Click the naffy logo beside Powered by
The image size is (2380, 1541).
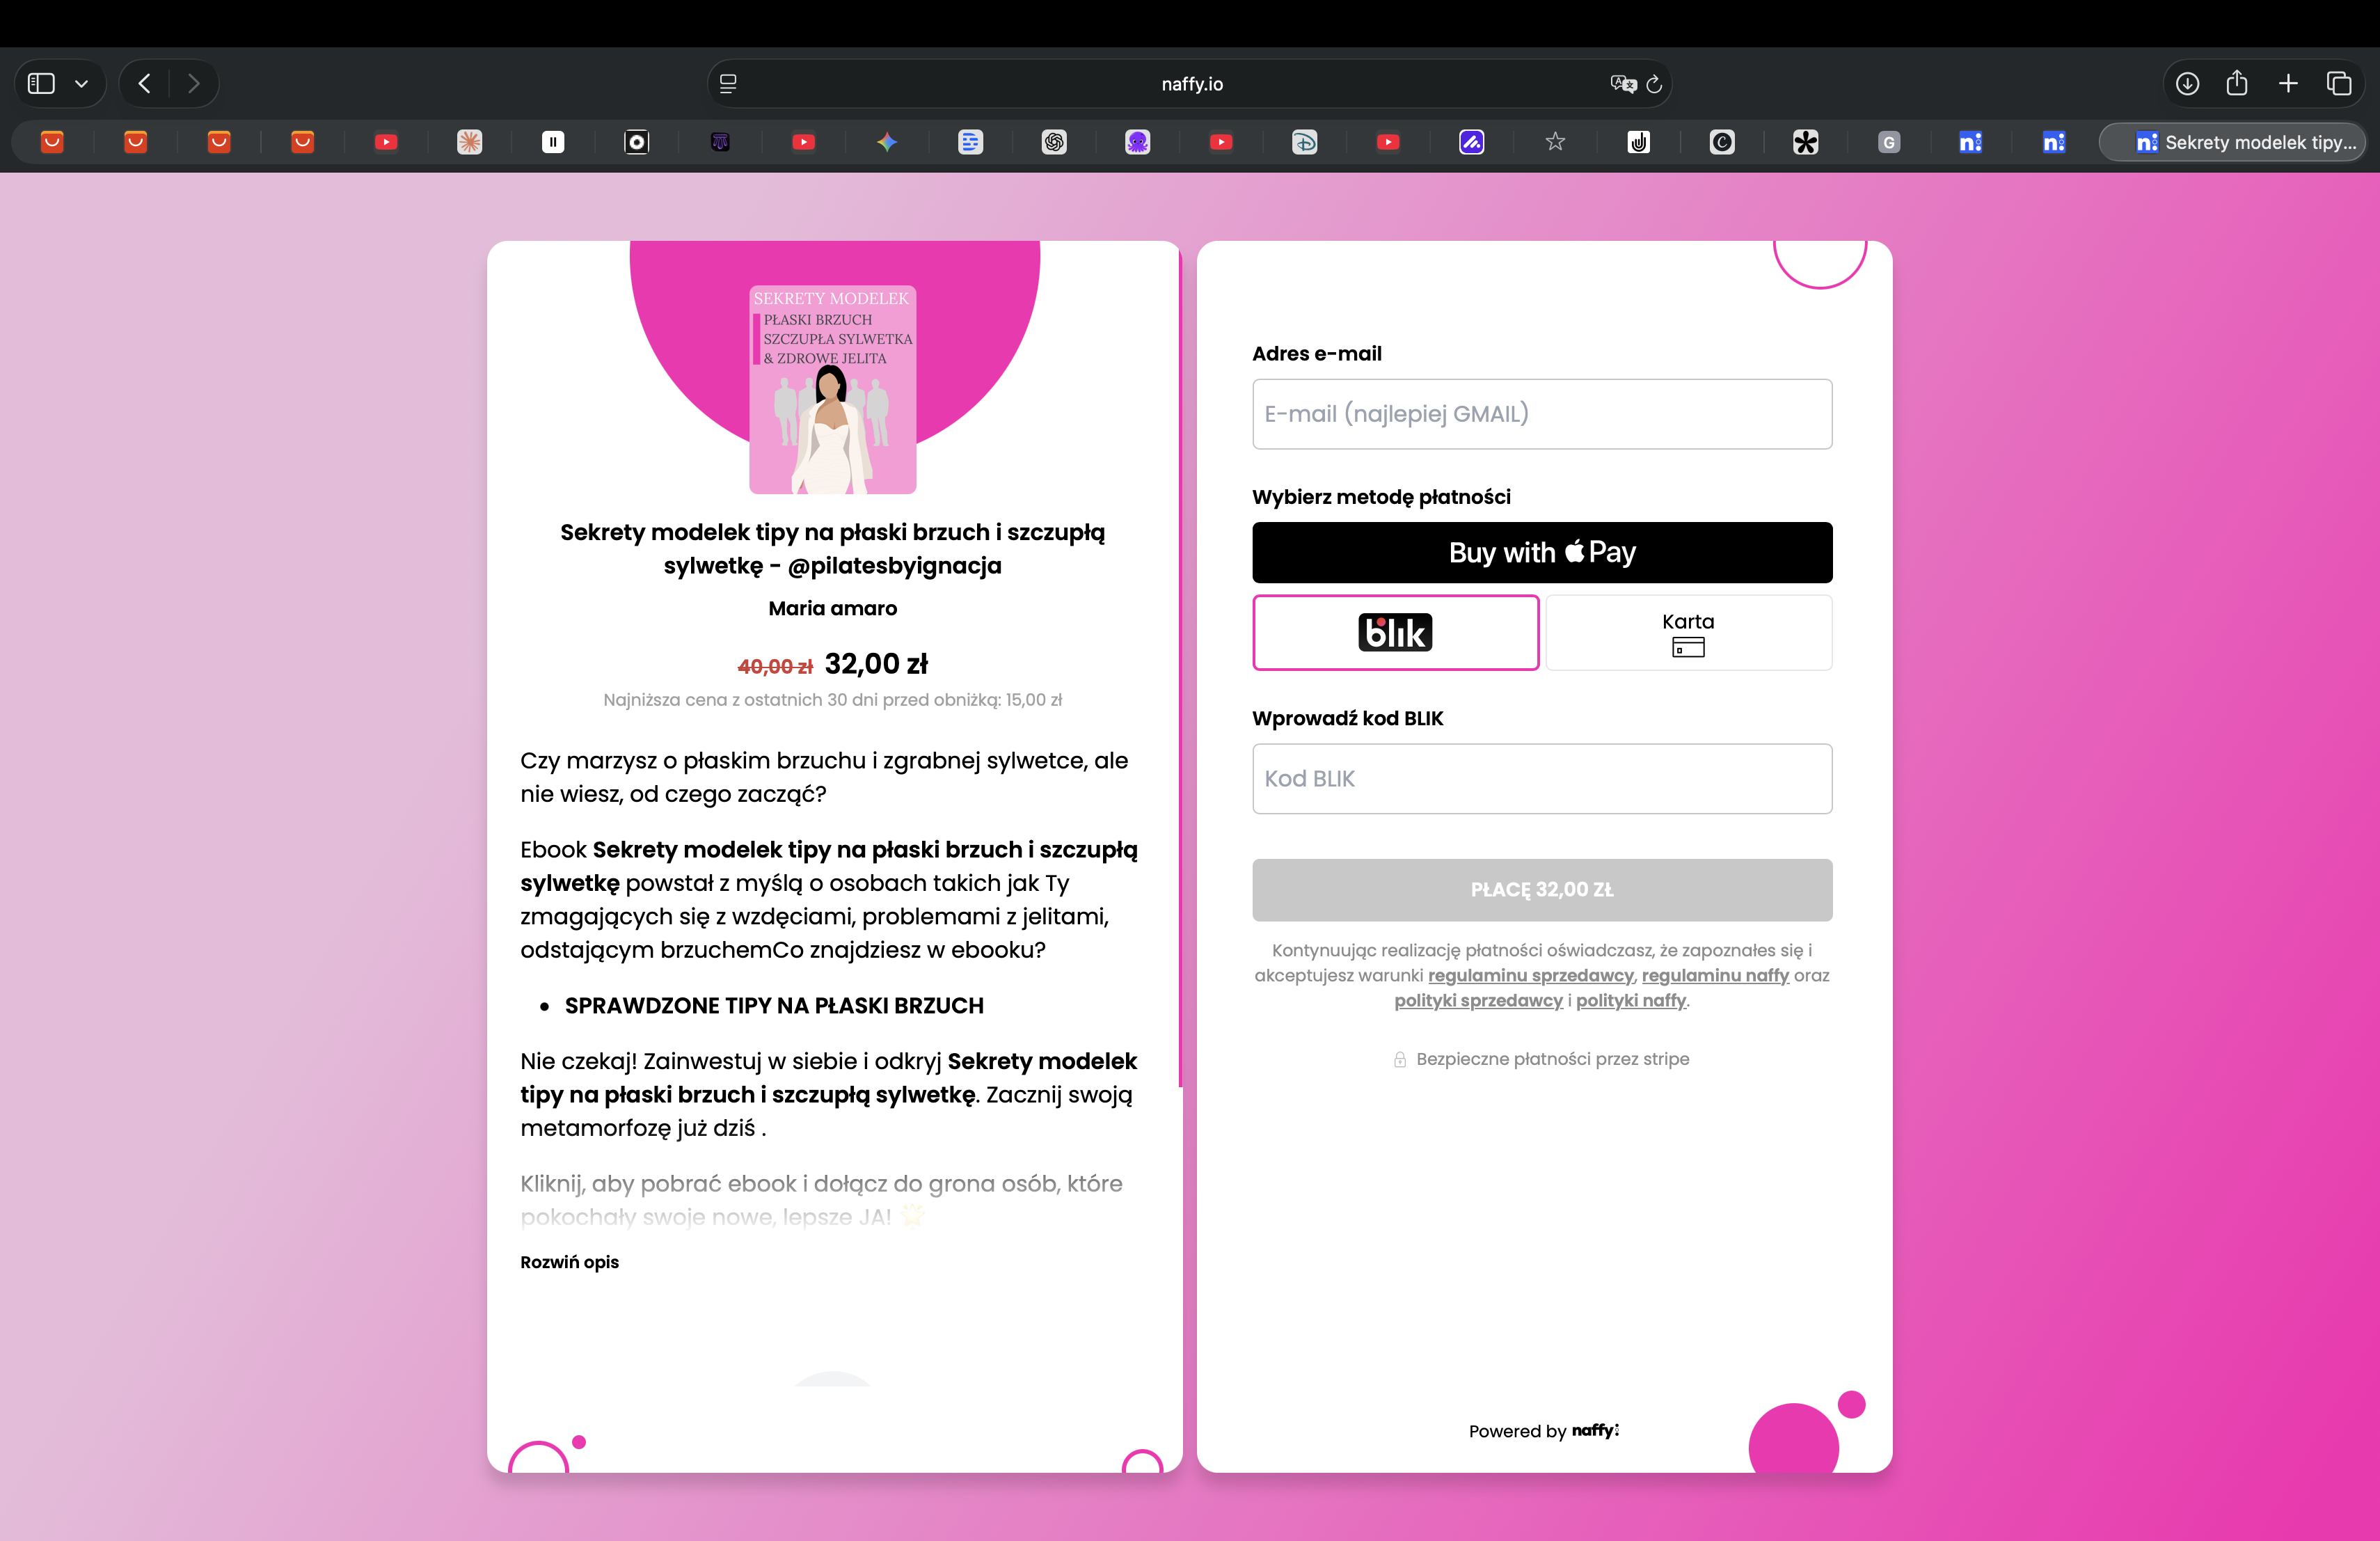[x=1595, y=1430]
